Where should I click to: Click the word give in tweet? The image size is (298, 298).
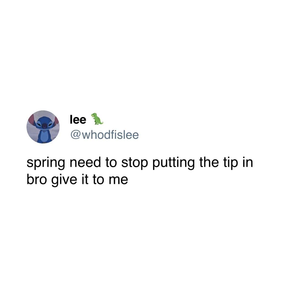[64, 180]
